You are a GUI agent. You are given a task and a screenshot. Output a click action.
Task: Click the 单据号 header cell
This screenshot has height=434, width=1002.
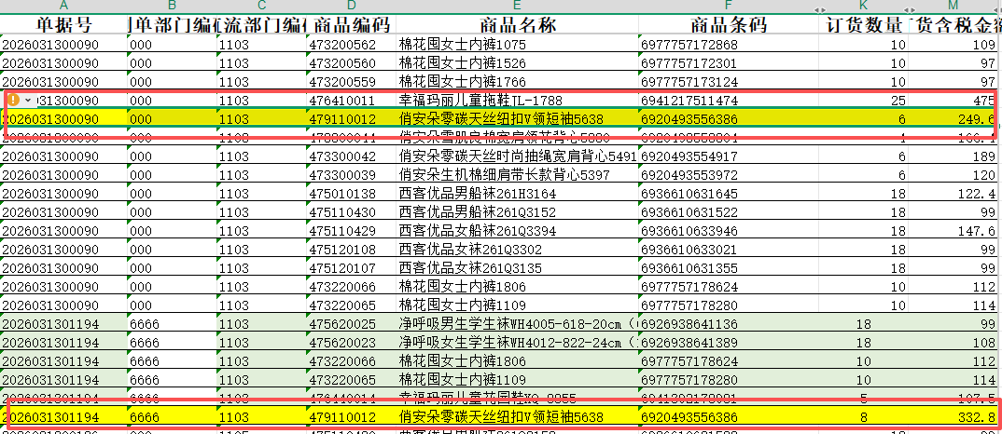pos(63,25)
